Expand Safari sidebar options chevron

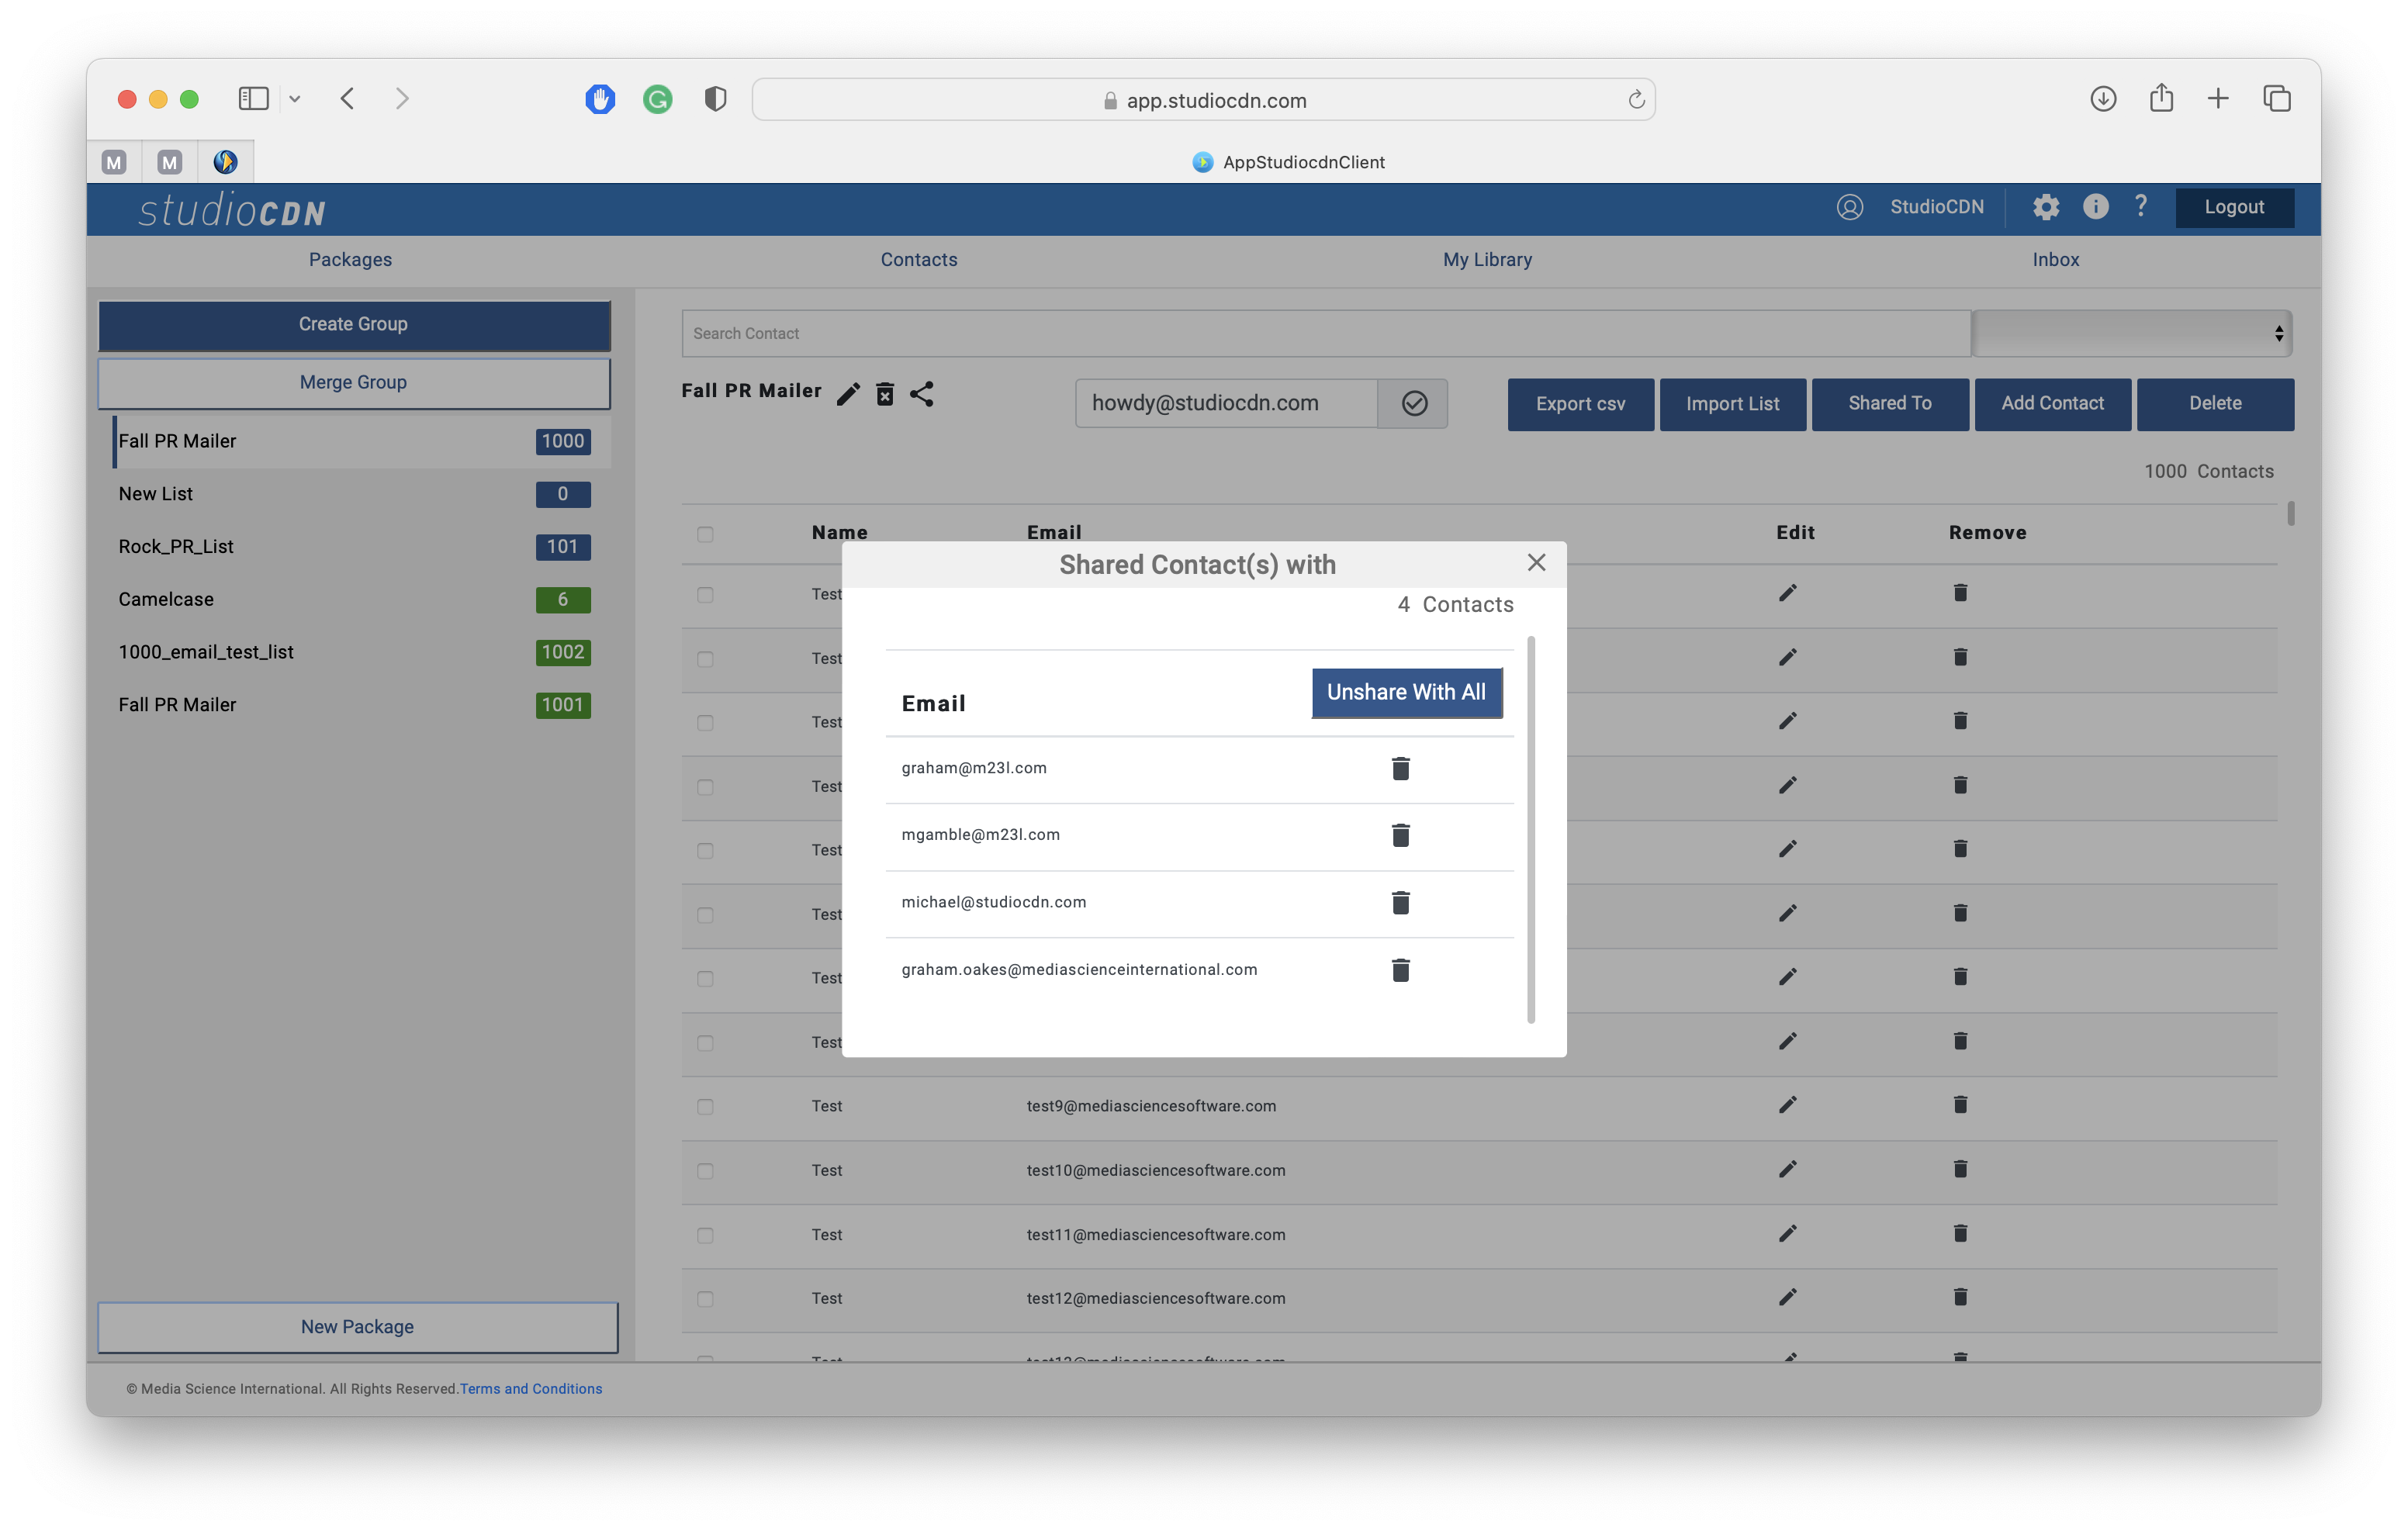pyautogui.click(x=295, y=99)
